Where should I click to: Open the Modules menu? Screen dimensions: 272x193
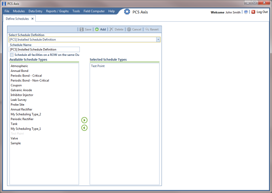tap(19, 11)
